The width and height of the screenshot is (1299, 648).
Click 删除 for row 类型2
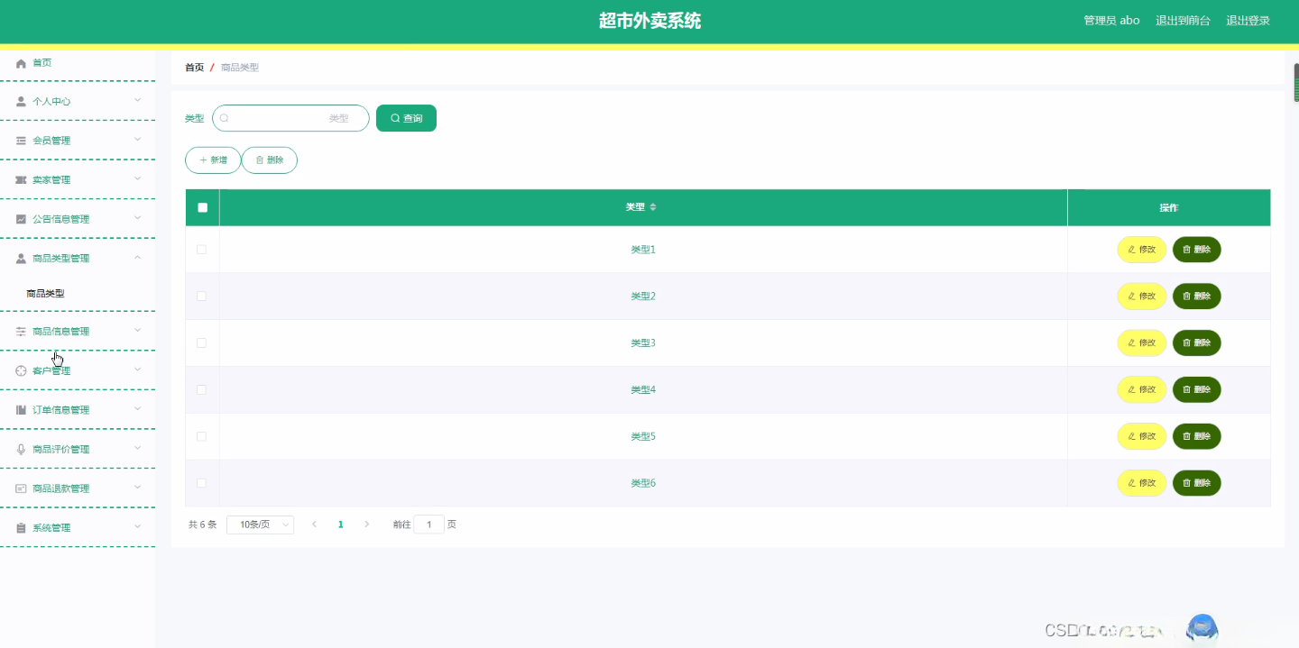point(1197,297)
